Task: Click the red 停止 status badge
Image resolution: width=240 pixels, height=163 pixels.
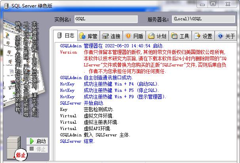Action: [x=21, y=155]
